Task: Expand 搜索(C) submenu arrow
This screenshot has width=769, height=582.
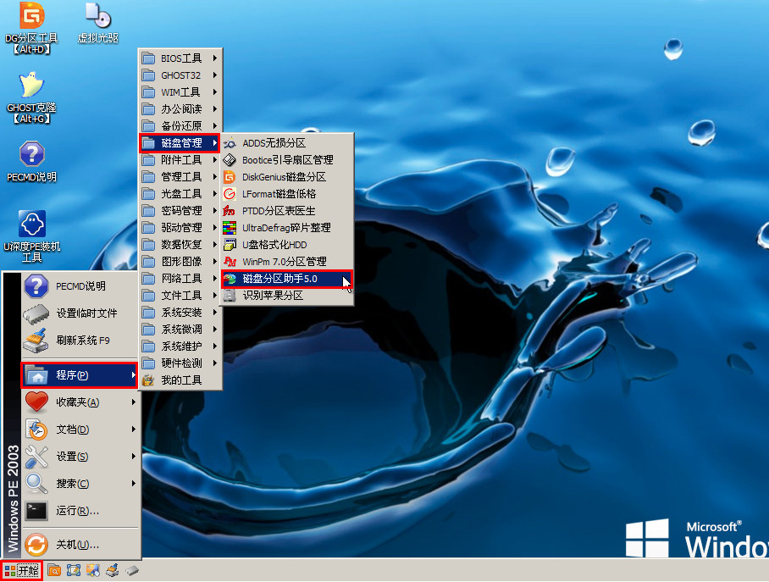Action: point(134,484)
